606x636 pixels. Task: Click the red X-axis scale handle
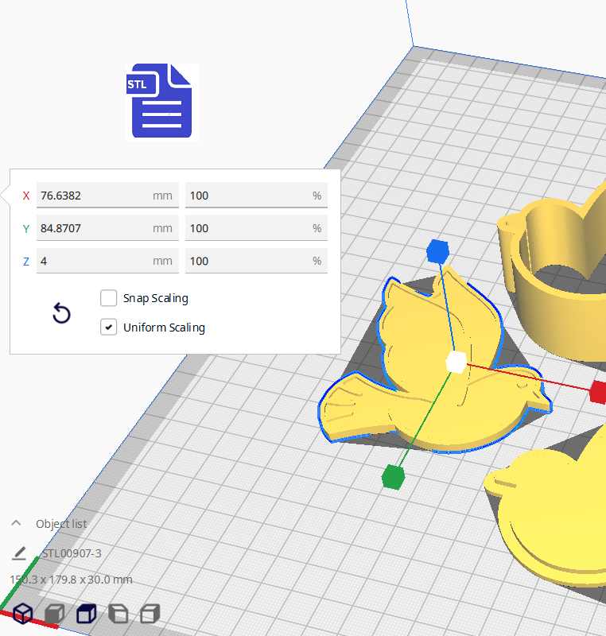[x=597, y=390]
